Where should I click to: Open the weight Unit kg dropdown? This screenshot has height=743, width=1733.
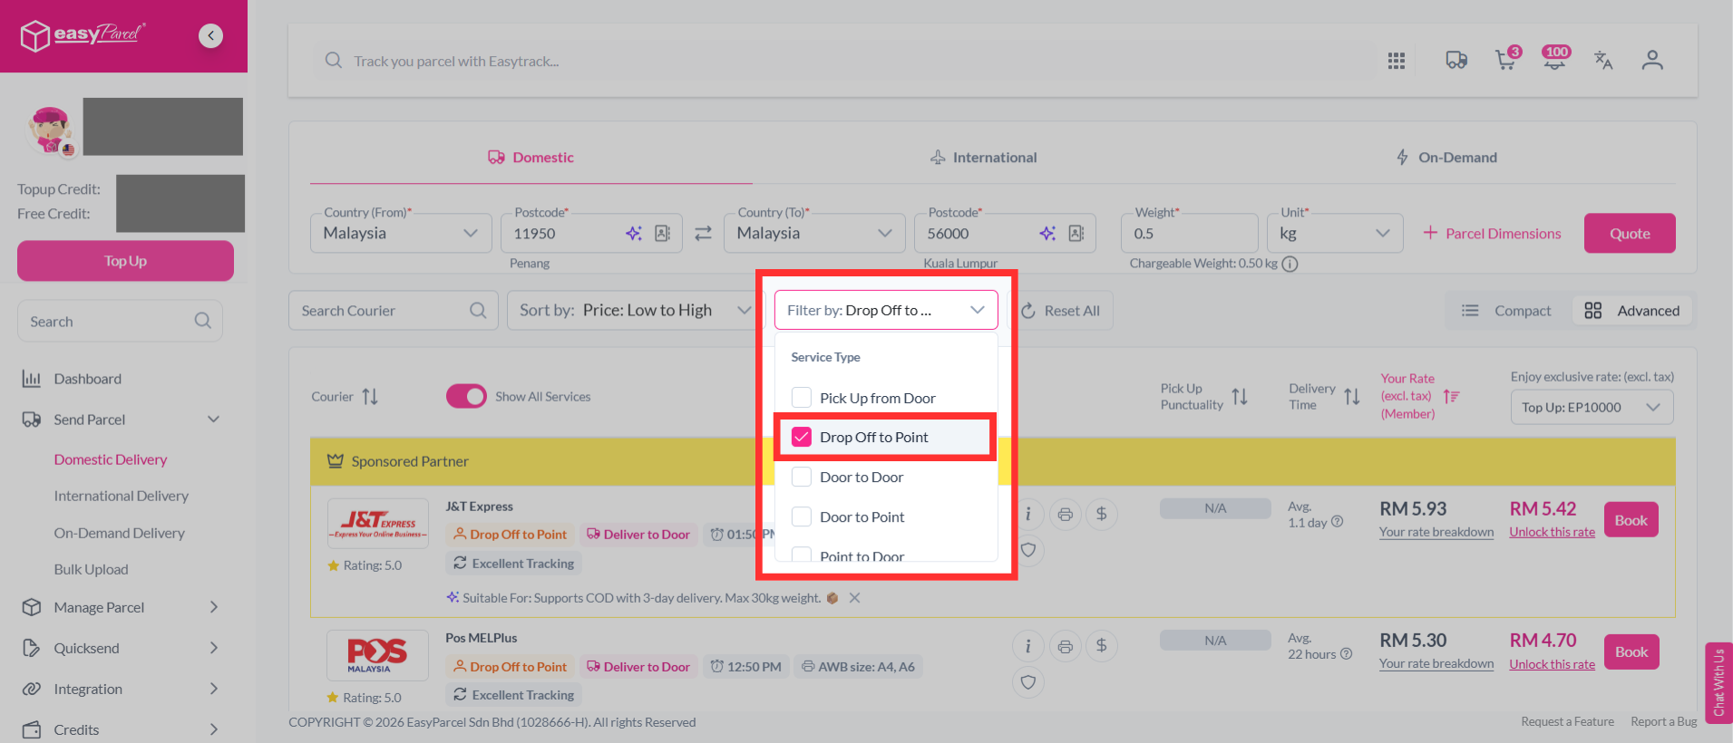click(1335, 234)
